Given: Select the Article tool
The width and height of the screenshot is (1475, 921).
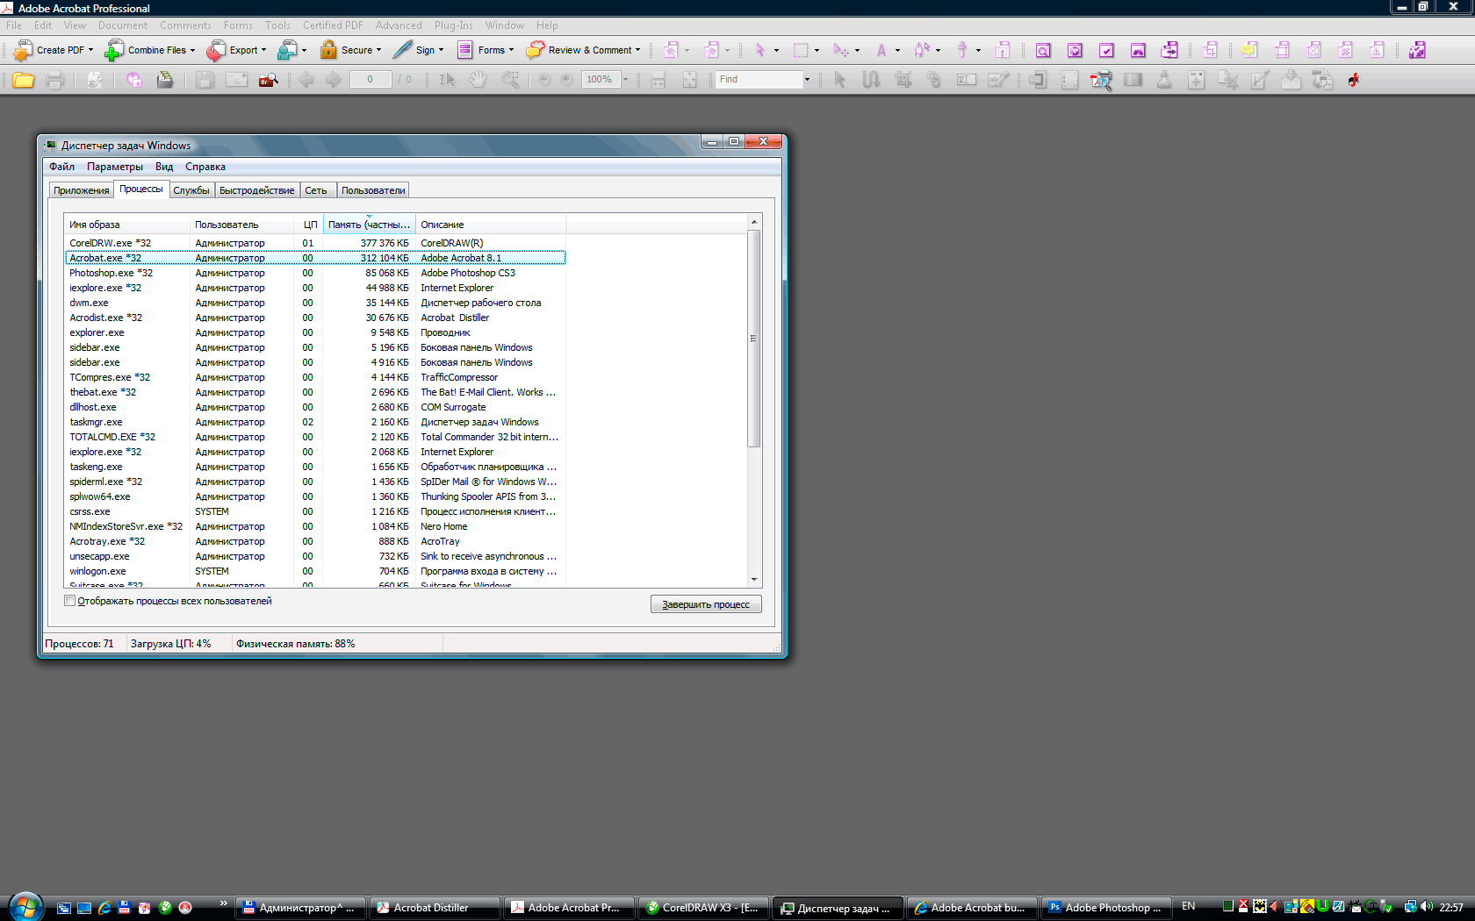Looking at the screenshot, I should (871, 80).
